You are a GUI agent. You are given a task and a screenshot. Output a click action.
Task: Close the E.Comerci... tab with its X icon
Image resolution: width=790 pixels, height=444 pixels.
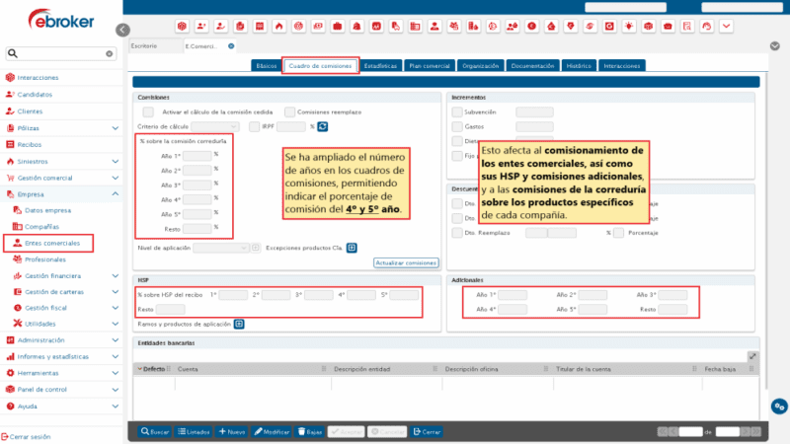click(x=231, y=45)
